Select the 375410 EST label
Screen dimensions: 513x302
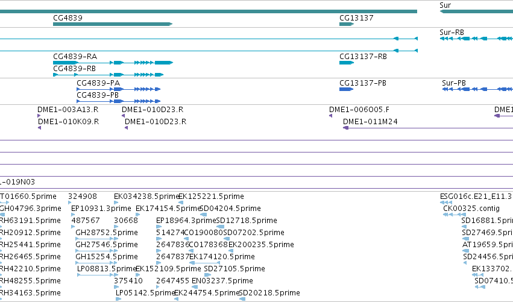pyautogui.click(x=128, y=281)
